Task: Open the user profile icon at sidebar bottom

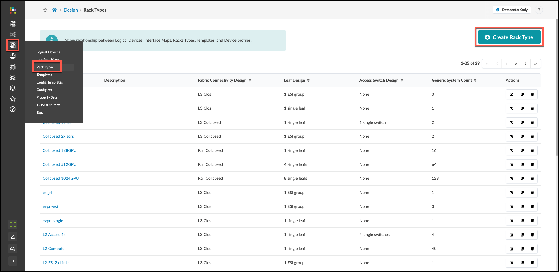Action: [12, 237]
